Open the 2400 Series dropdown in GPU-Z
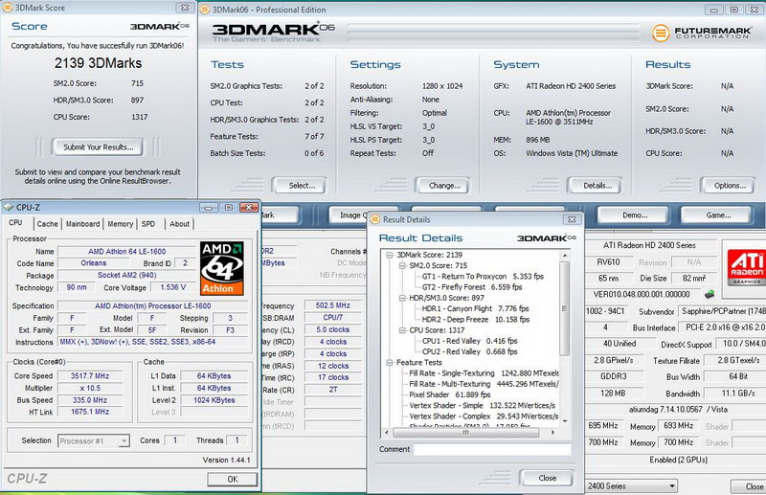The image size is (766, 495). tap(672, 485)
